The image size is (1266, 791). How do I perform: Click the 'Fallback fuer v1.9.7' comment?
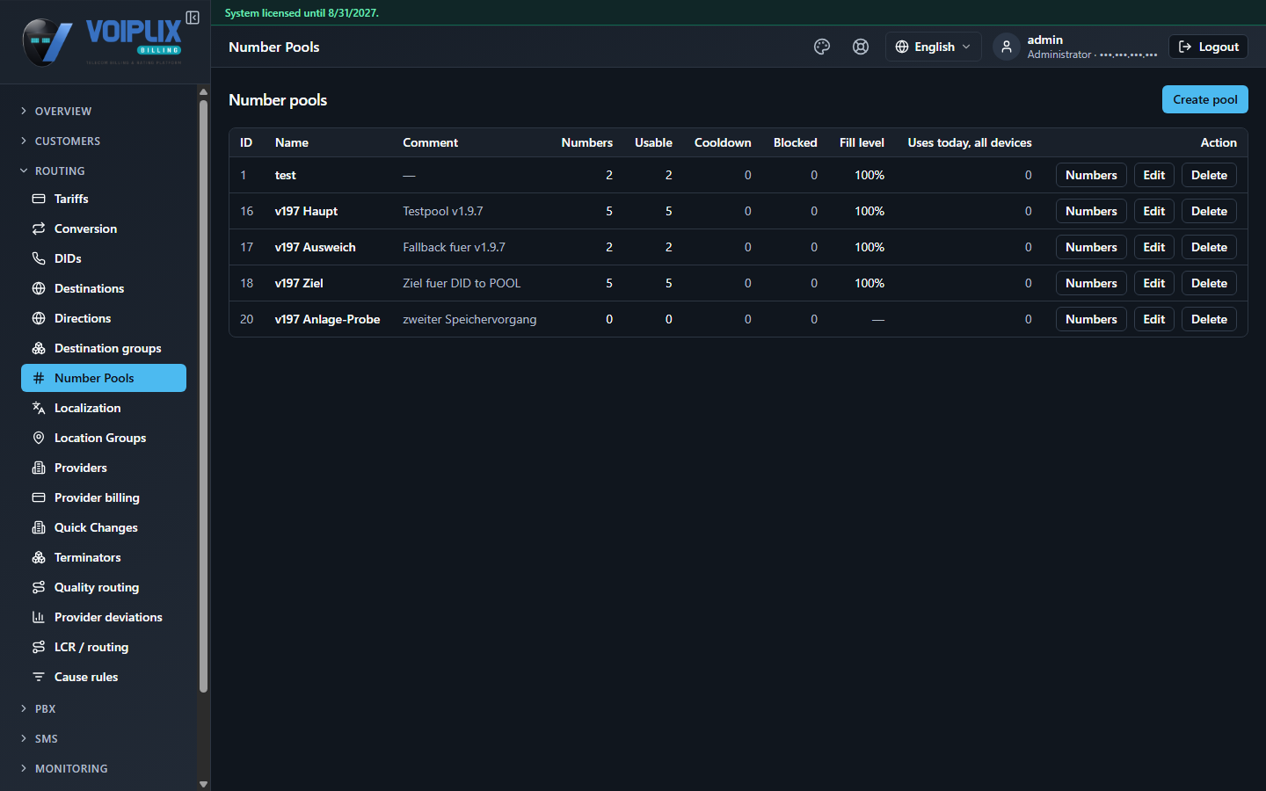tap(454, 247)
